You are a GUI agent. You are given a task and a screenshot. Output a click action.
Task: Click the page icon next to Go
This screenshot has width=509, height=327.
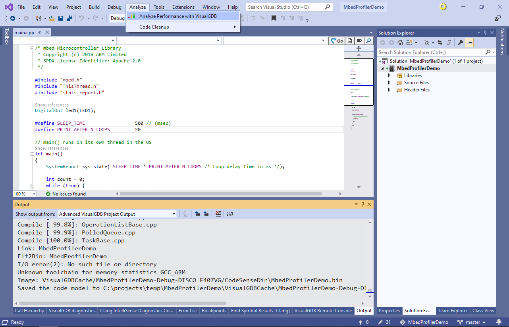point(350,41)
